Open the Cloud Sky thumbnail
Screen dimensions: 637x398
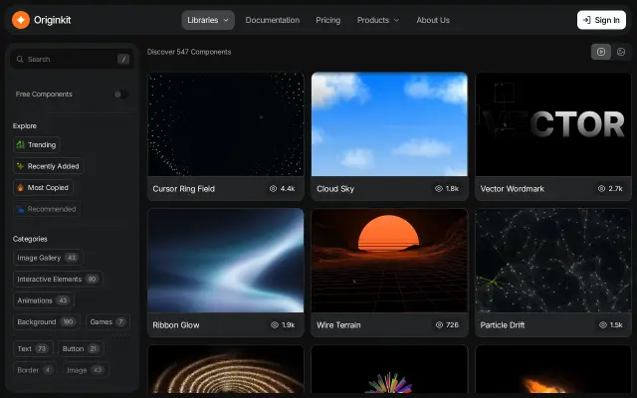click(x=389, y=124)
